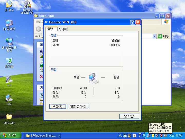Click the 닫기(C) close button
The width and height of the screenshot is (185, 139).
point(129,116)
